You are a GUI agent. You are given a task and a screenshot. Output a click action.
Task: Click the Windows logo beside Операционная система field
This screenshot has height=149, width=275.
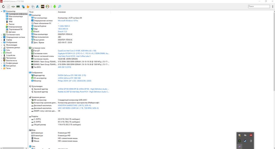coord(32,21)
